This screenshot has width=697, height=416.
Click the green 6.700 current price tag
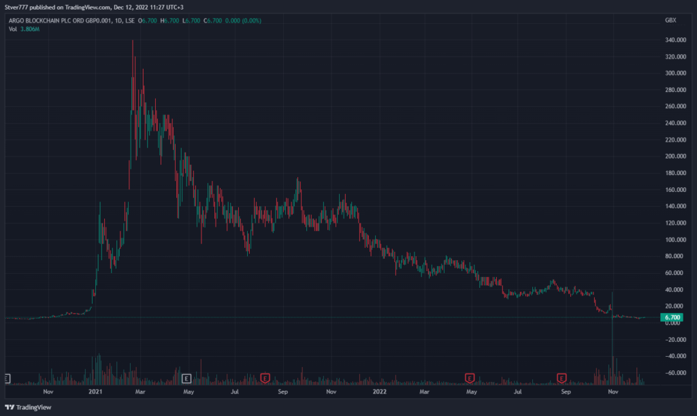[x=672, y=317]
